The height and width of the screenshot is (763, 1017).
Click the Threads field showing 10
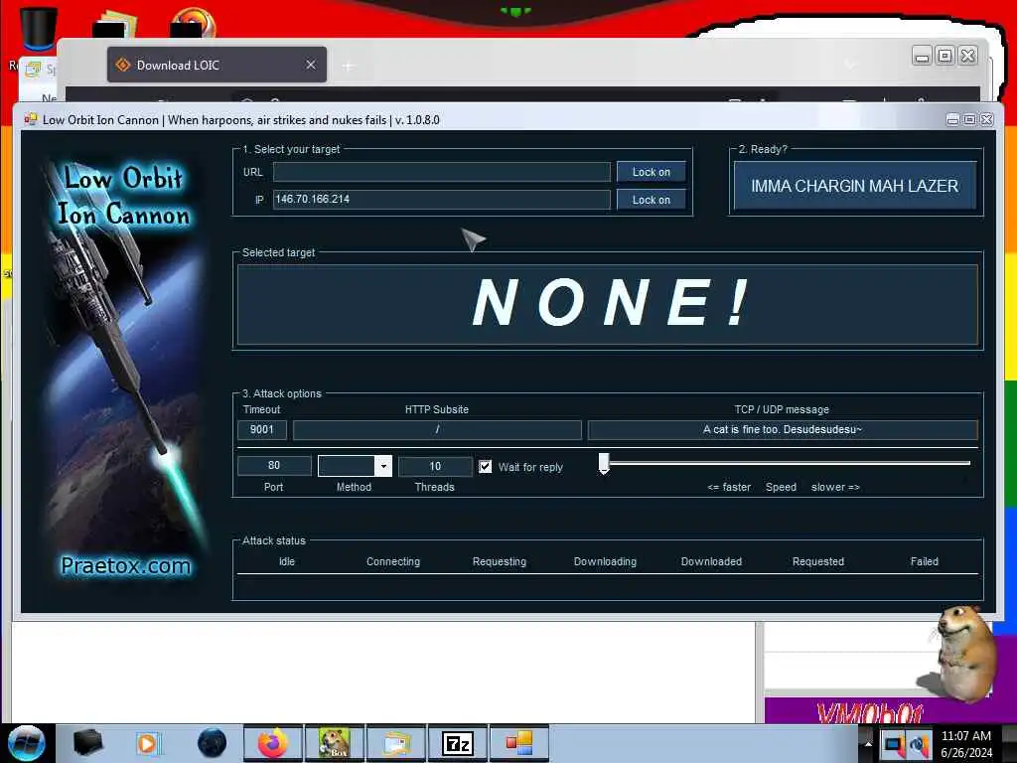pyautogui.click(x=435, y=466)
